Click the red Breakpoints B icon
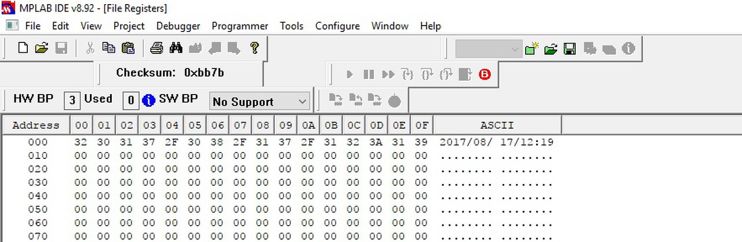742x242 pixels. [x=485, y=74]
